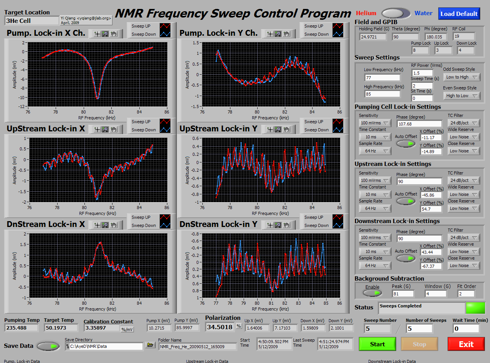The height and width of the screenshot is (363, 490).
Task: Open the Odd Sweep Style dropdown
Action: click(462, 77)
